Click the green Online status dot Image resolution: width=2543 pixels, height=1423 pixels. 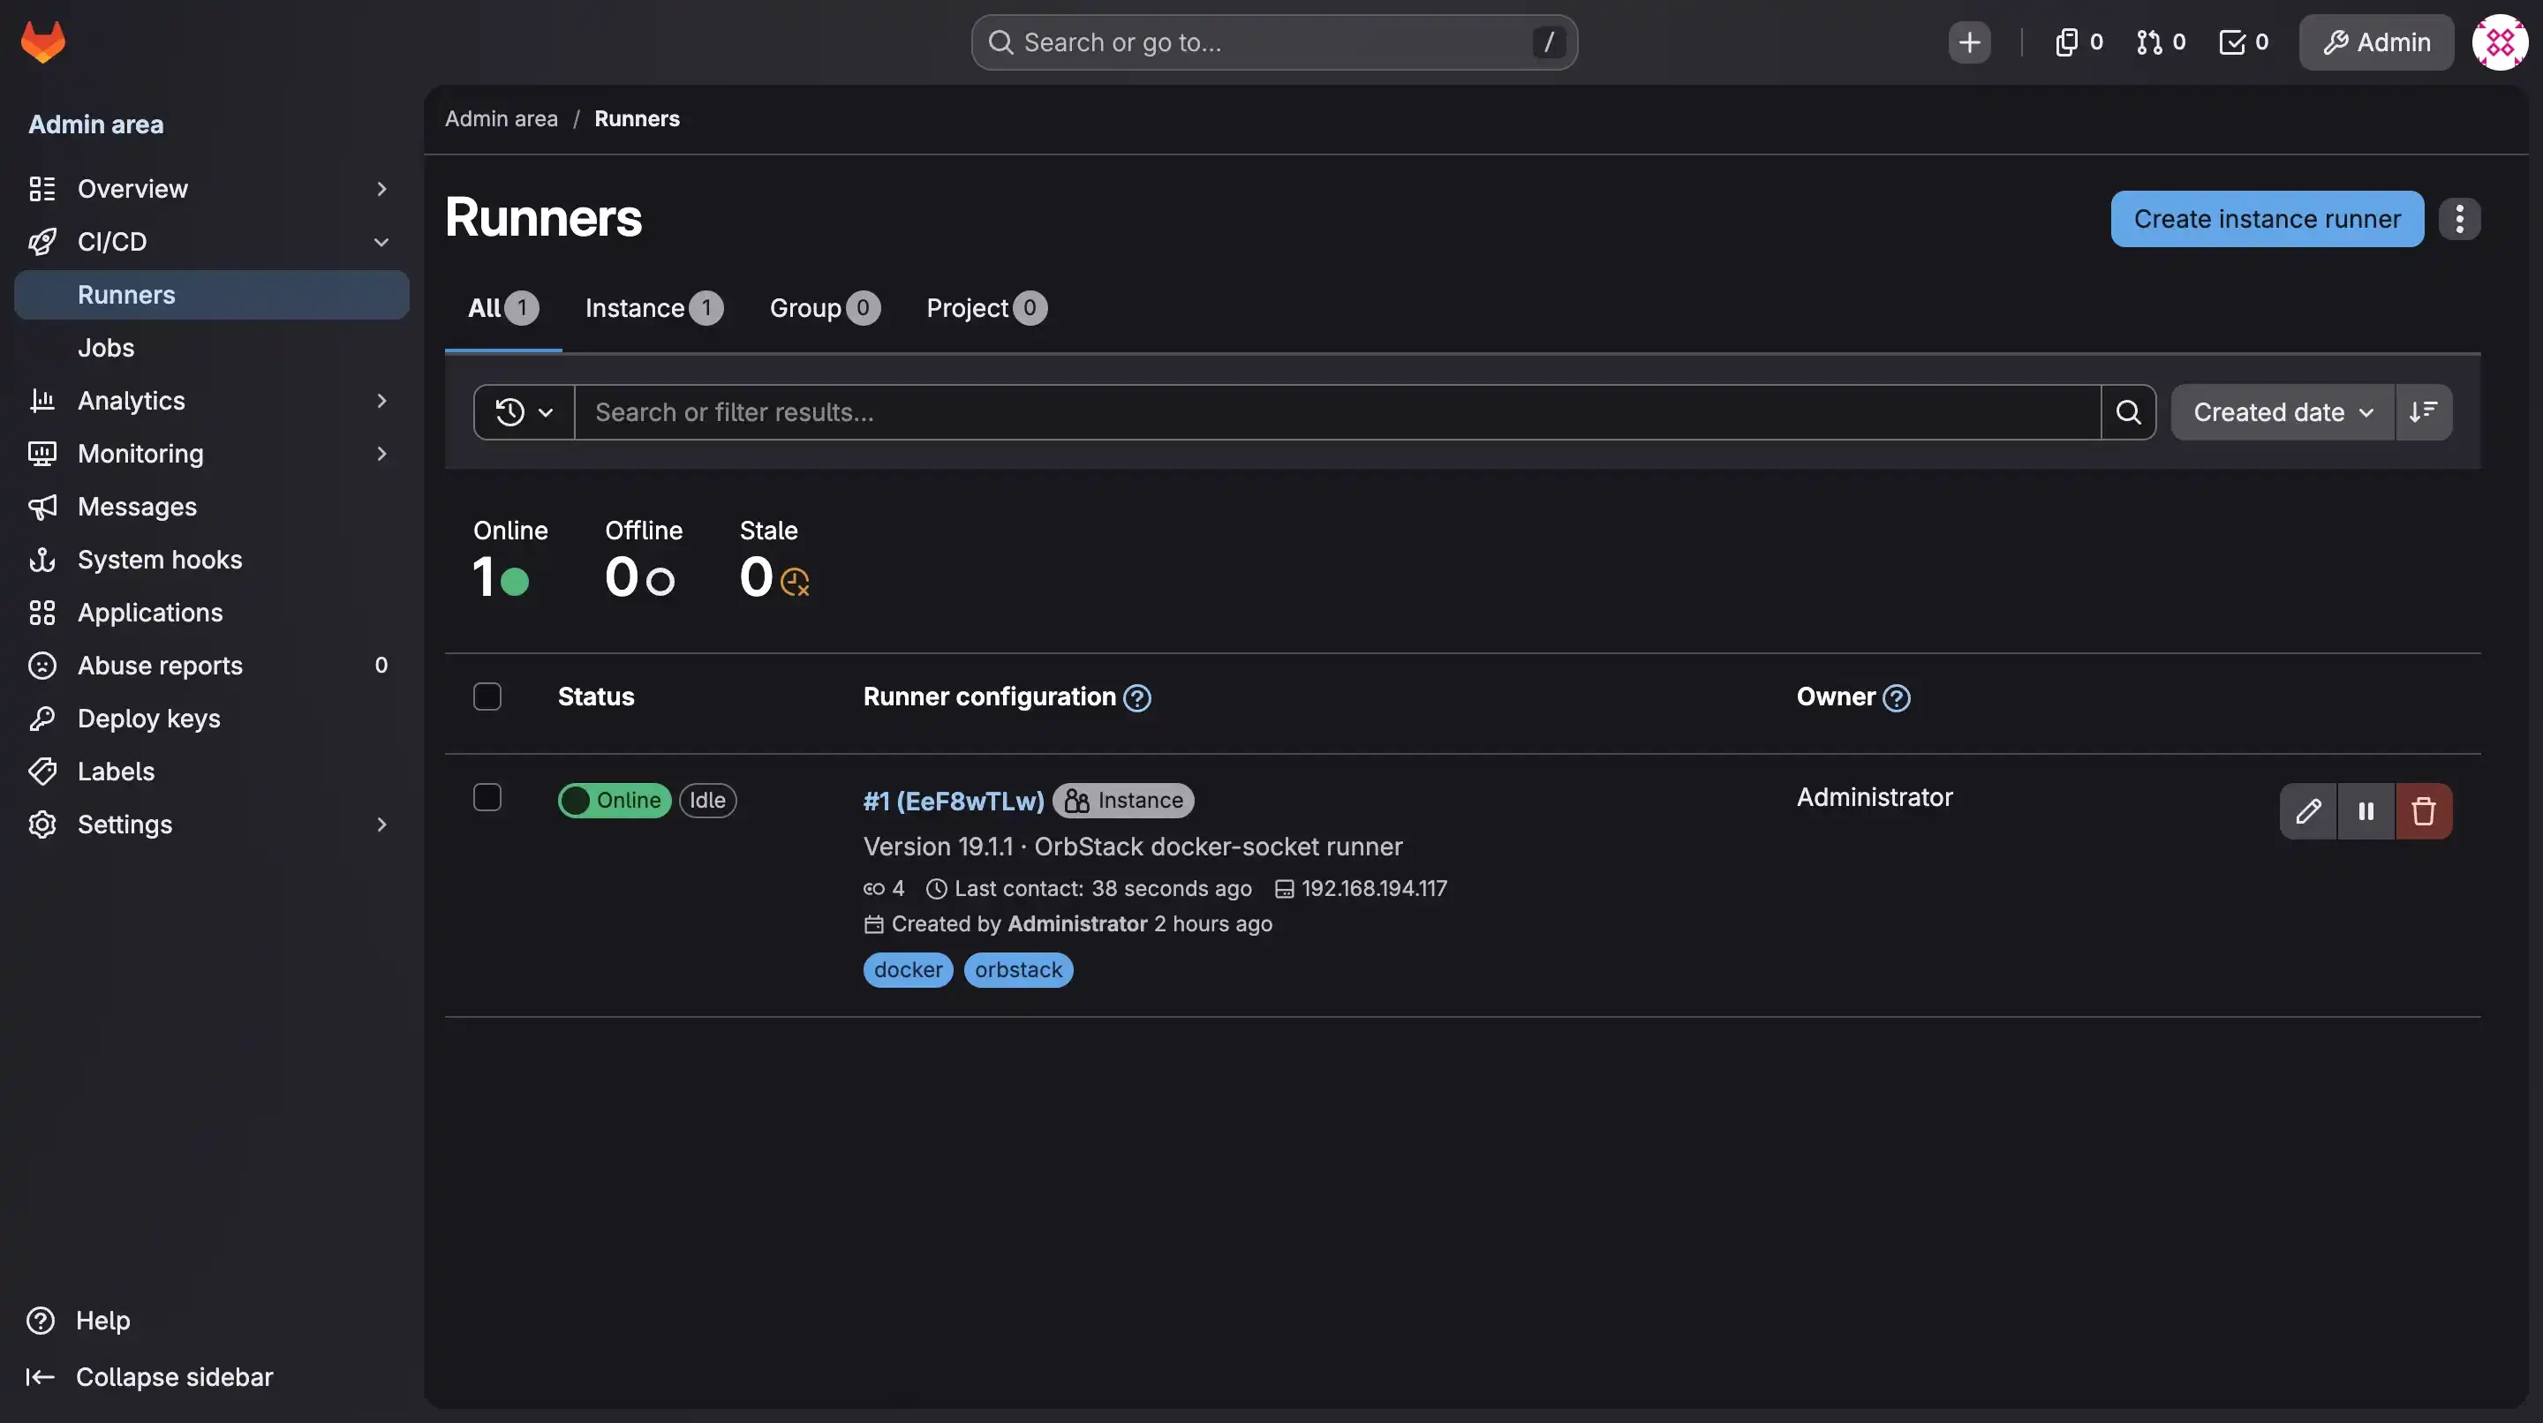click(x=514, y=581)
